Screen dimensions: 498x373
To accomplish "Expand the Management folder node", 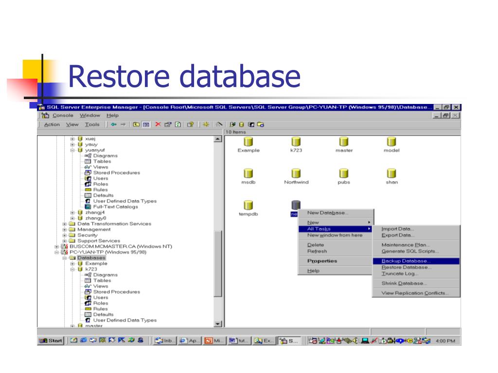I will click(65, 230).
